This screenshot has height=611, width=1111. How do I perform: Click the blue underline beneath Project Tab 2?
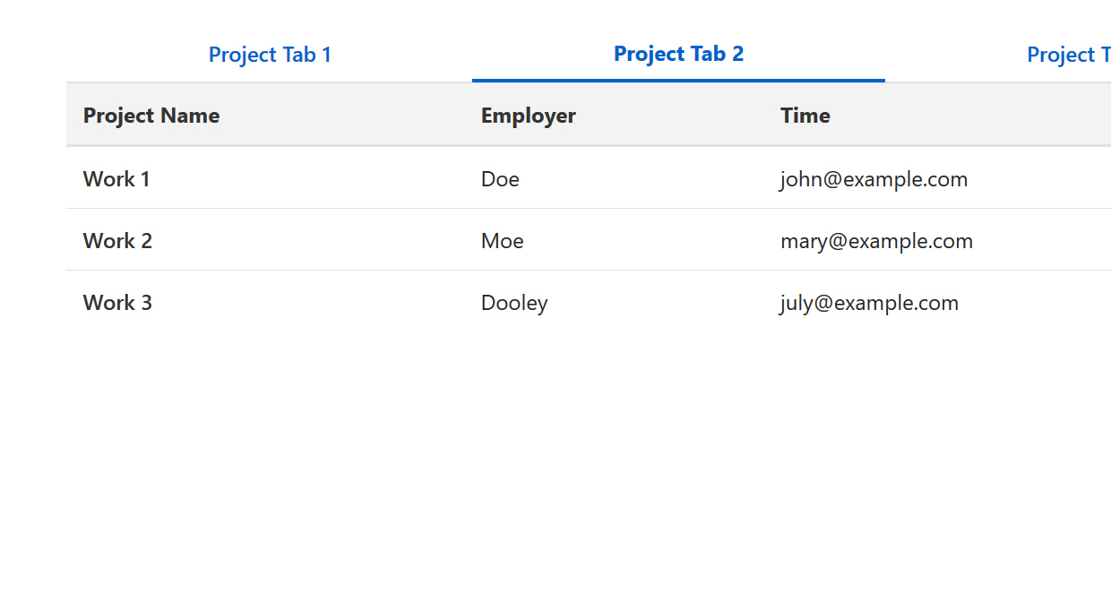tap(678, 80)
